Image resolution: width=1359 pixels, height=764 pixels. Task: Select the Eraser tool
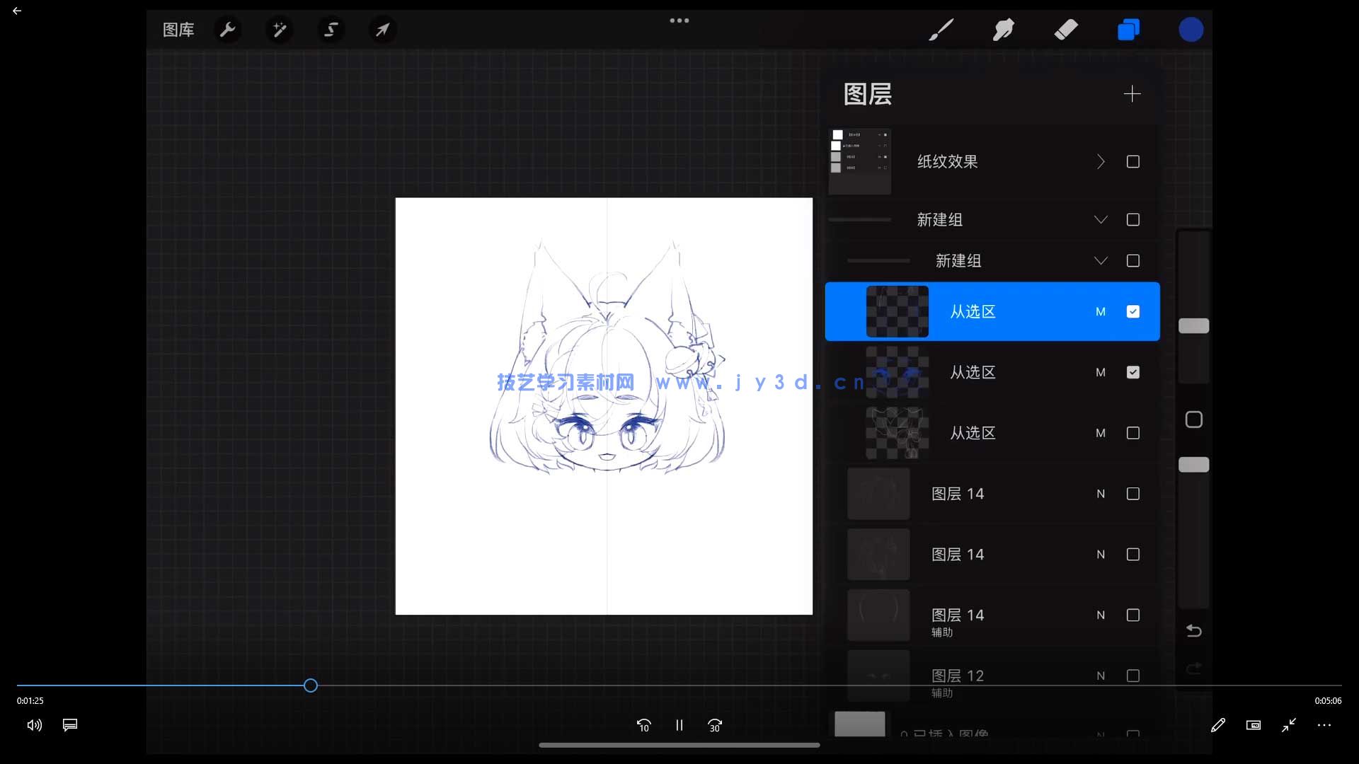[x=1065, y=30]
